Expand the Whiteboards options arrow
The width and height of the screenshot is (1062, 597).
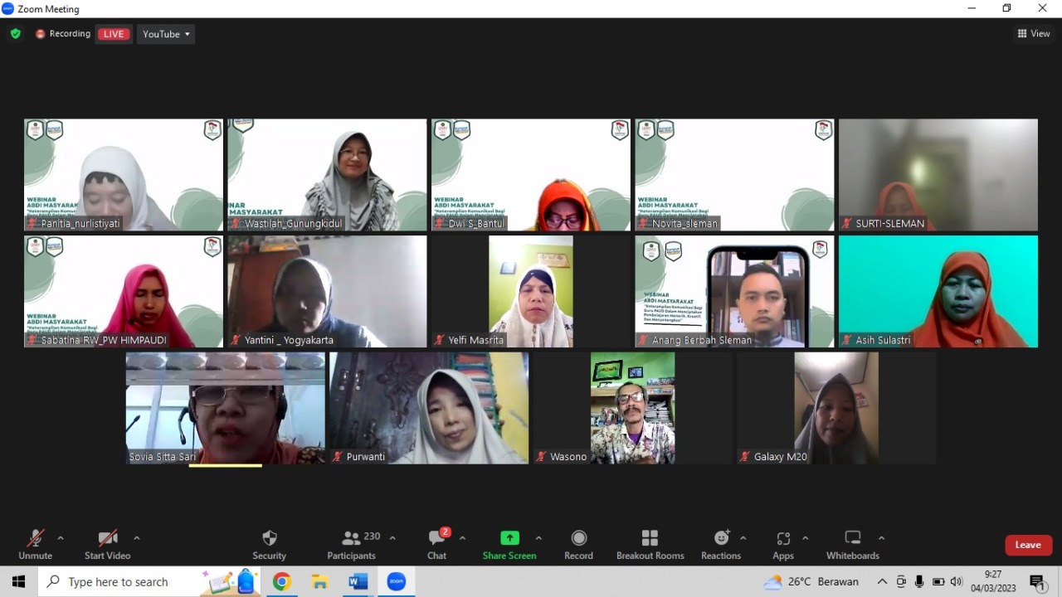(x=881, y=538)
